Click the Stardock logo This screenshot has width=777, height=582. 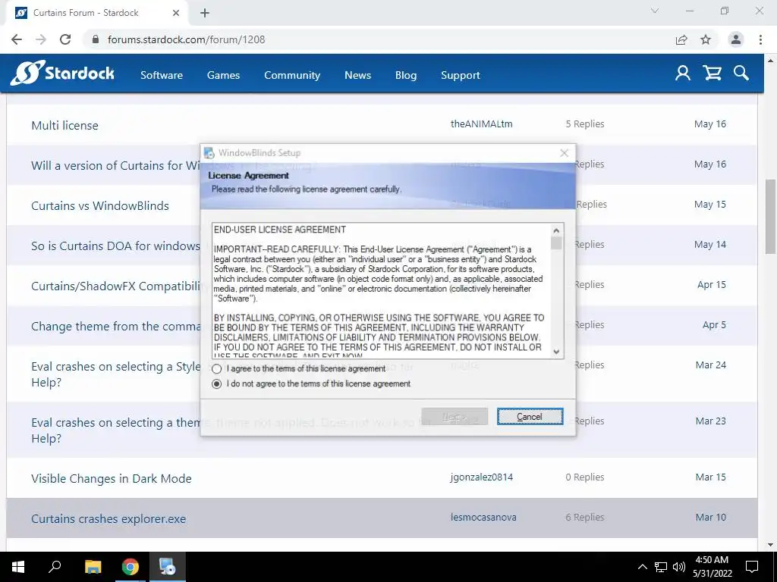pos(62,74)
